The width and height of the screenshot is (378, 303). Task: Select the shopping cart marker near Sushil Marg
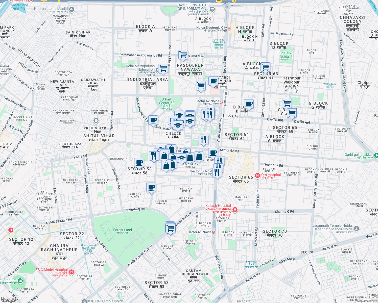(x=183, y=55)
